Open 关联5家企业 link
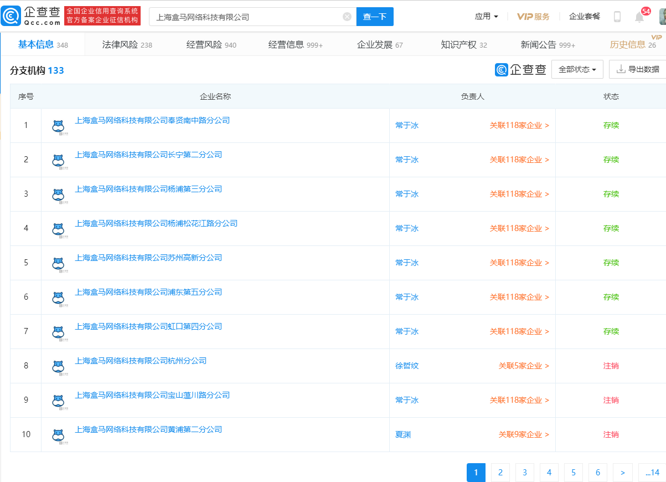Image resolution: width=666 pixels, height=482 pixels. click(x=524, y=366)
